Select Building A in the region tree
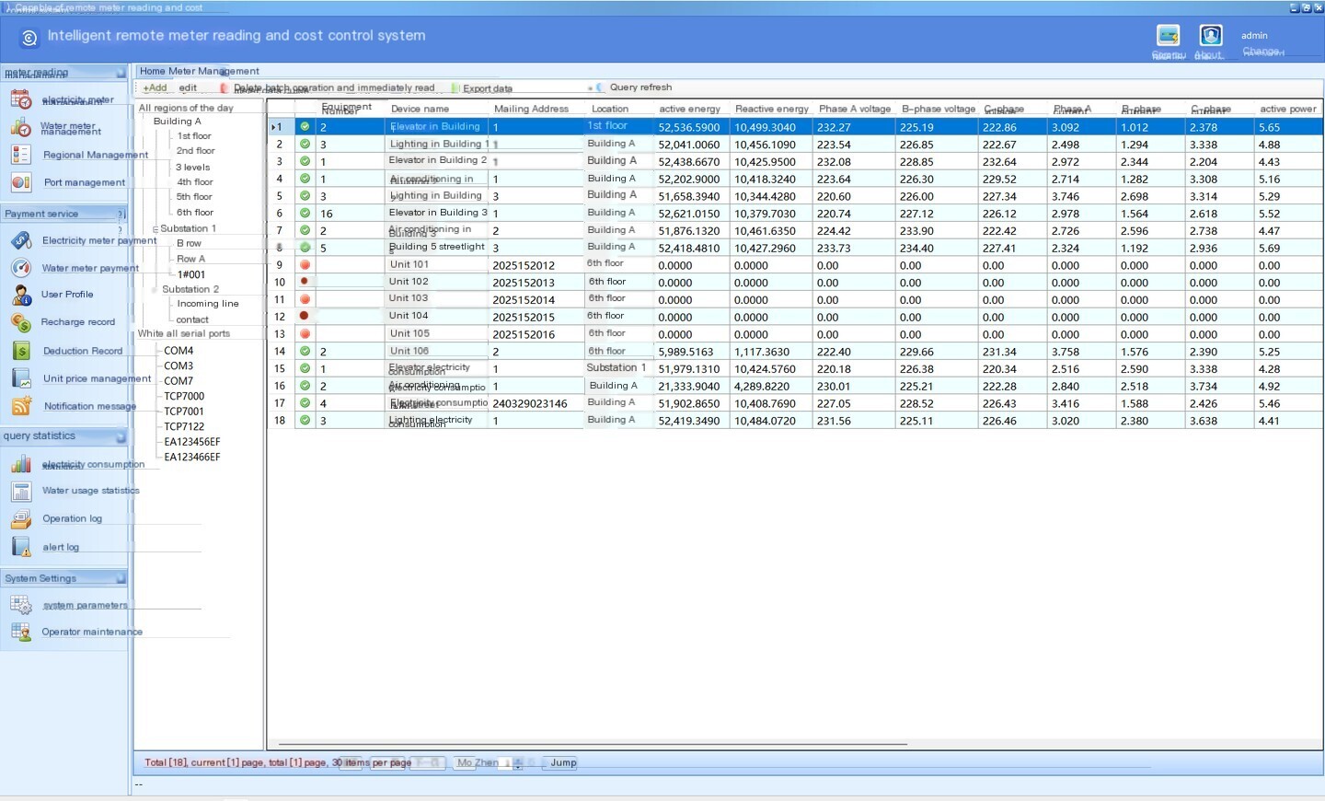Viewport: 1325px width, 801px height. coord(177,122)
